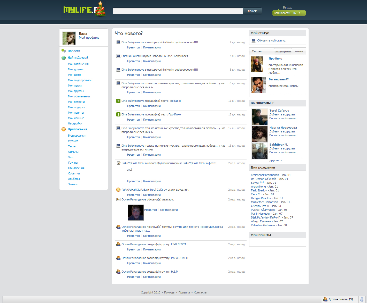This screenshot has height=303, width=367.
Task: Click the user icon in bottom bar corner
Action: [x=362, y=299]
